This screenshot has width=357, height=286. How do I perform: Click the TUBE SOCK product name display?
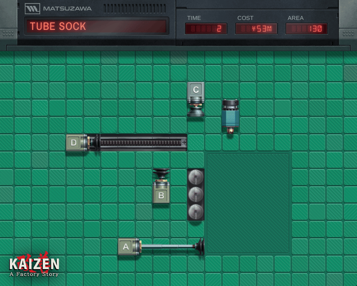(x=97, y=26)
